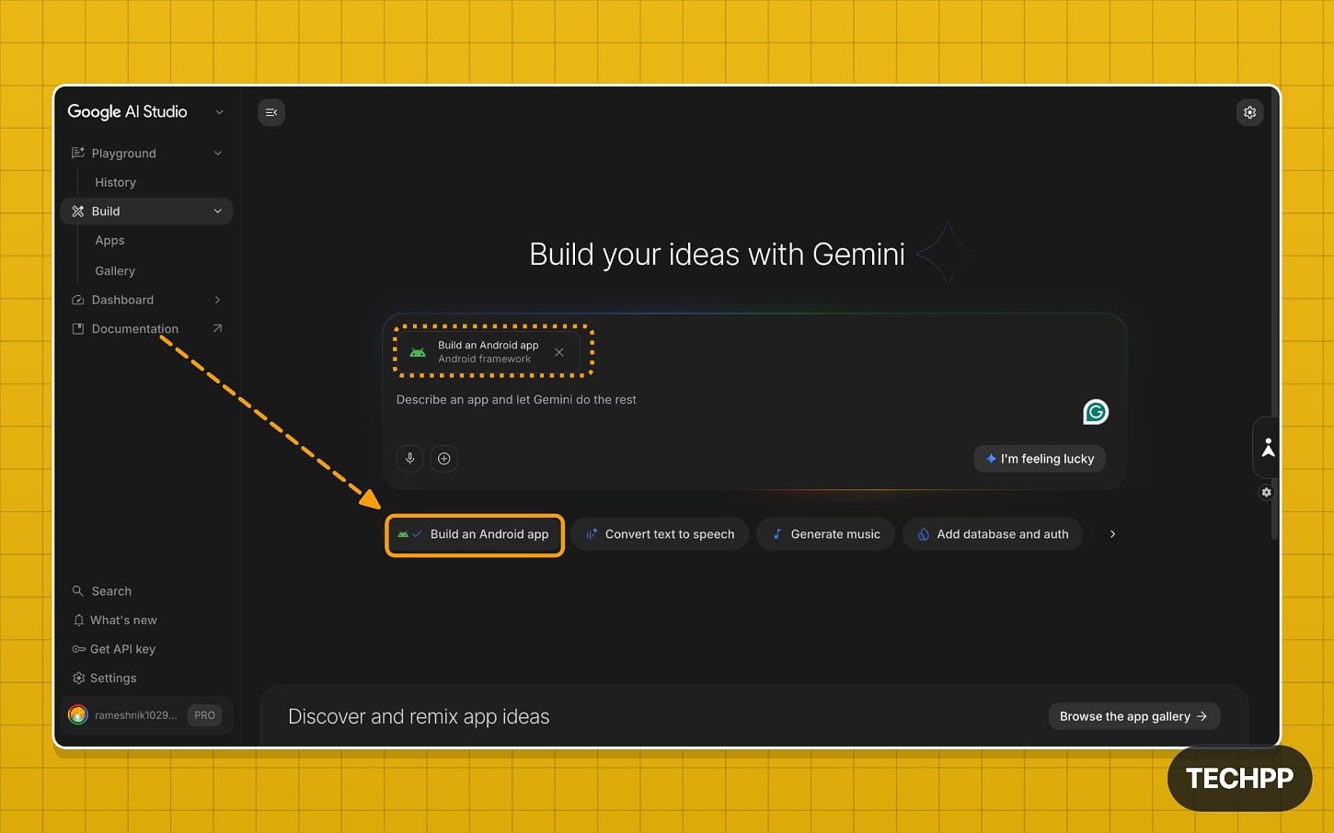Open Apps under Build
This screenshot has height=833, width=1334.
click(109, 240)
